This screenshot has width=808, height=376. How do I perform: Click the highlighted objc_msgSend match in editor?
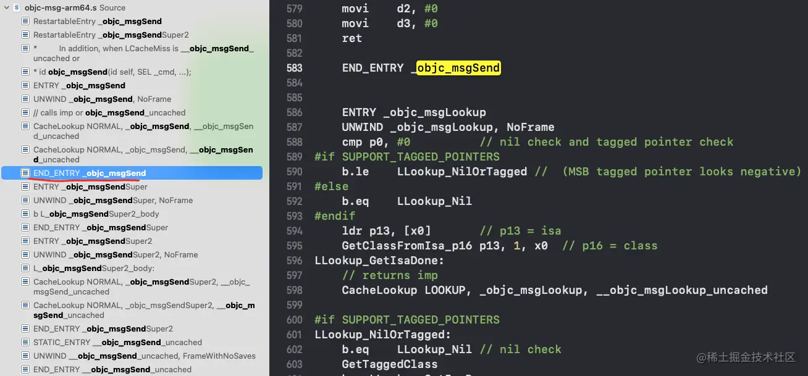coord(458,68)
